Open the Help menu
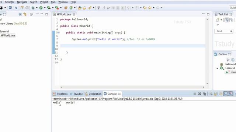 [x=73, y=2]
